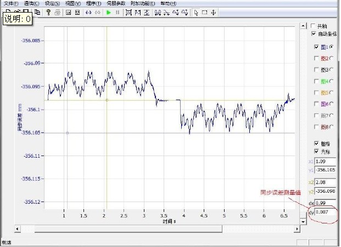Select the four-way move pan tool
Screen dimensions: 341x247
point(213,12)
